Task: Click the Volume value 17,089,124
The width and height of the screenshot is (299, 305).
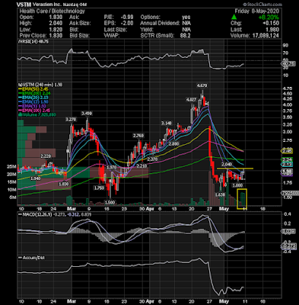Action: tap(266, 35)
